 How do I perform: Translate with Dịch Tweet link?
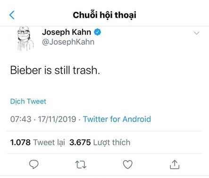(28, 101)
